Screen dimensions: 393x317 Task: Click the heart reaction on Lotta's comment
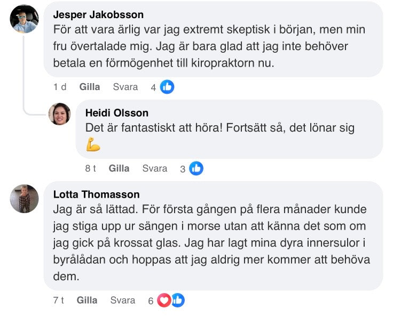pyautogui.click(x=164, y=300)
